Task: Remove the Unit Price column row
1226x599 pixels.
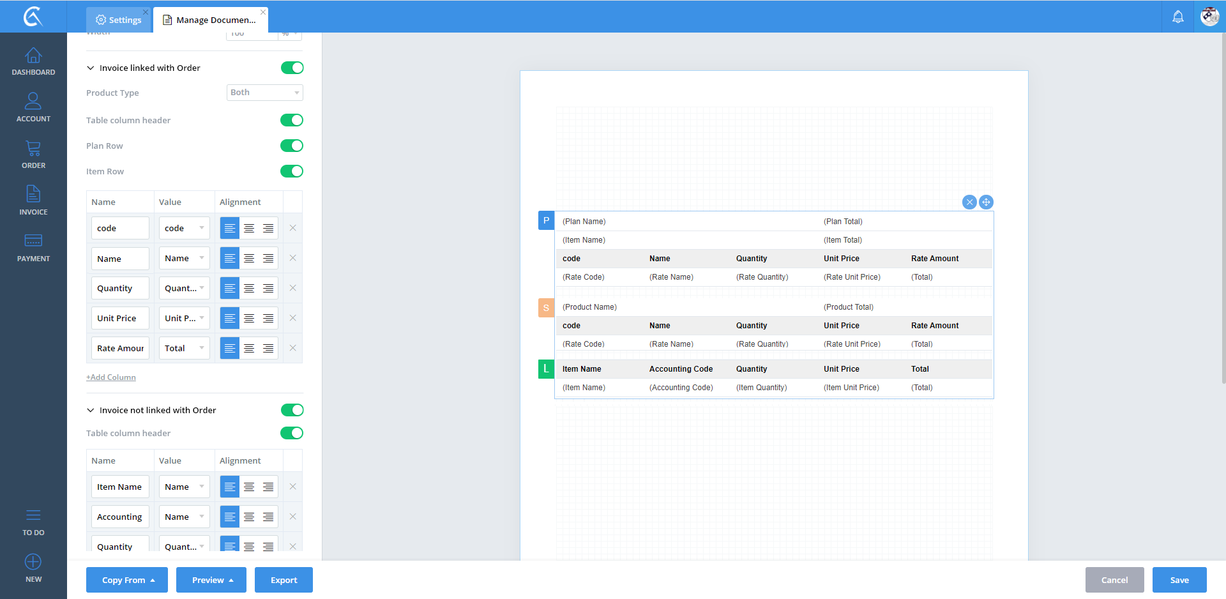Action: tap(292, 318)
